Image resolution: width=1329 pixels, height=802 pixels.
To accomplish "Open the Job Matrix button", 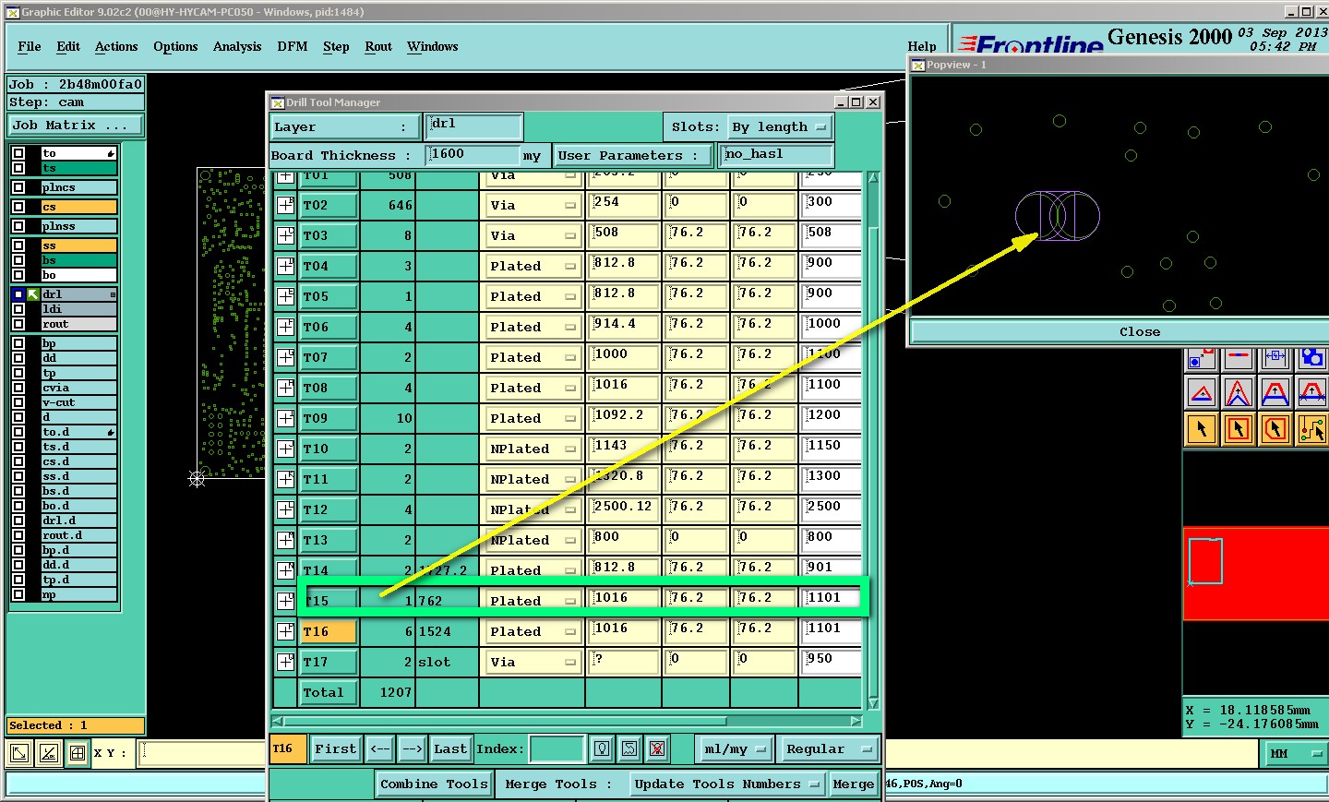I will point(76,125).
